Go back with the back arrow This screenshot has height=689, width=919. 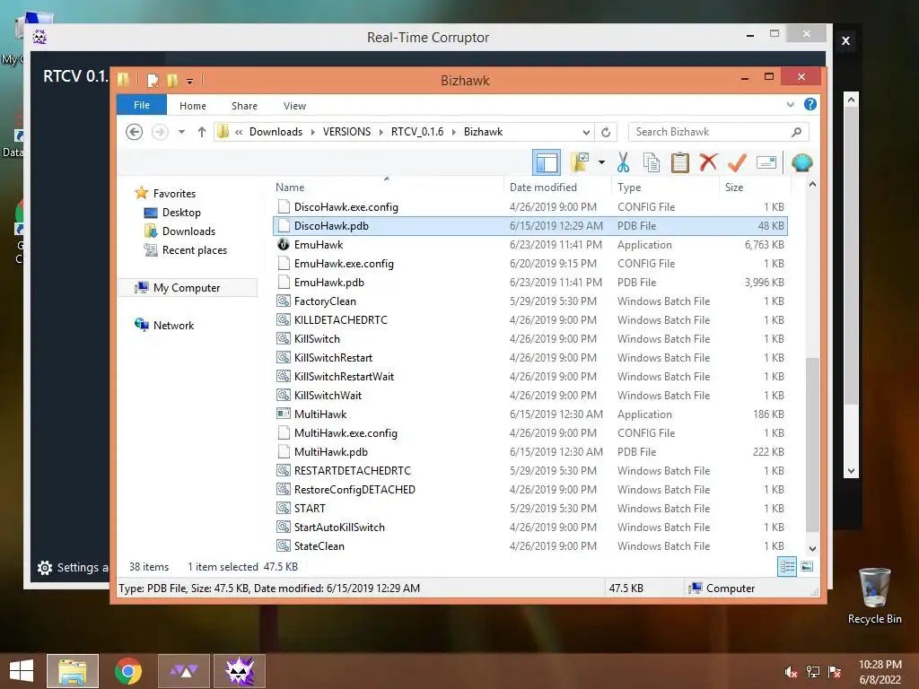[x=135, y=132]
